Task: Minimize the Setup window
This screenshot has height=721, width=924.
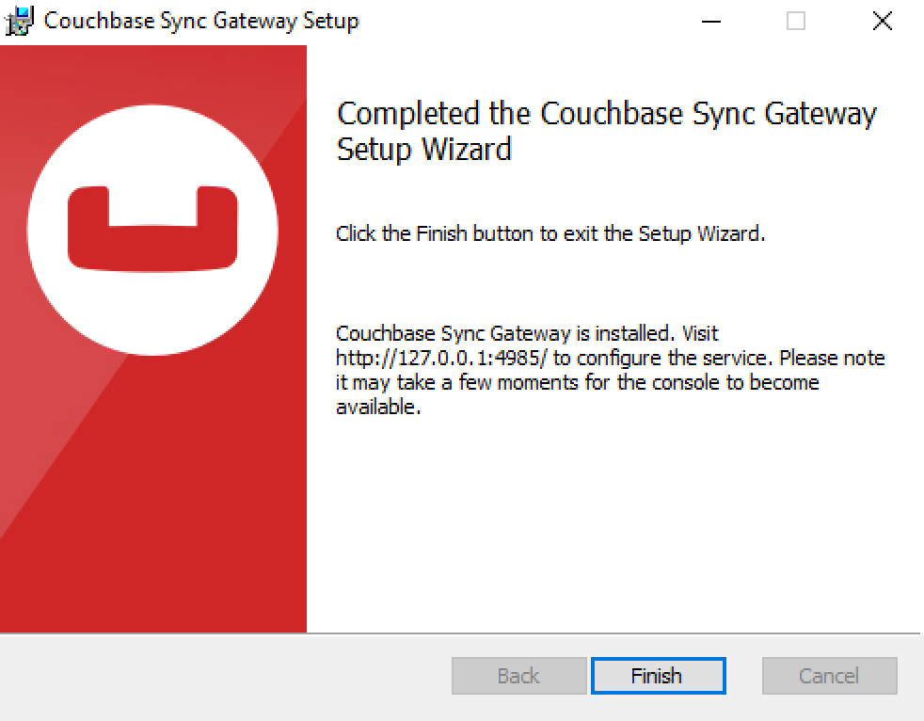Action: [x=709, y=21]
